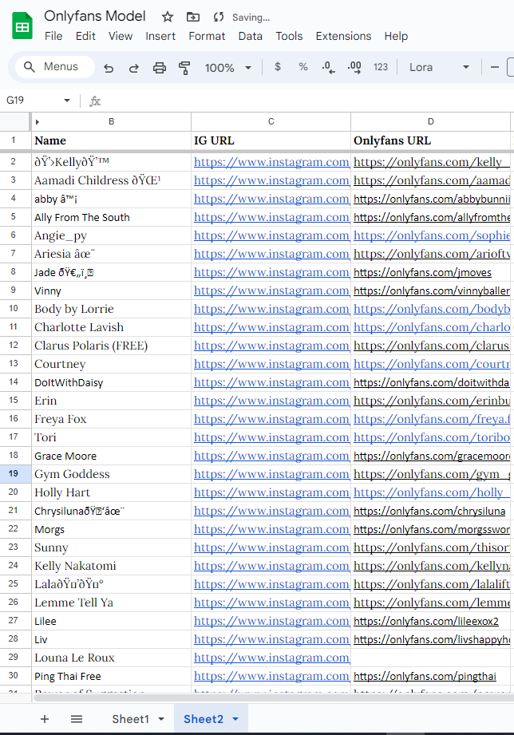
Task: Select the Kelly Nakatomi cell
Action: (111, 566)
